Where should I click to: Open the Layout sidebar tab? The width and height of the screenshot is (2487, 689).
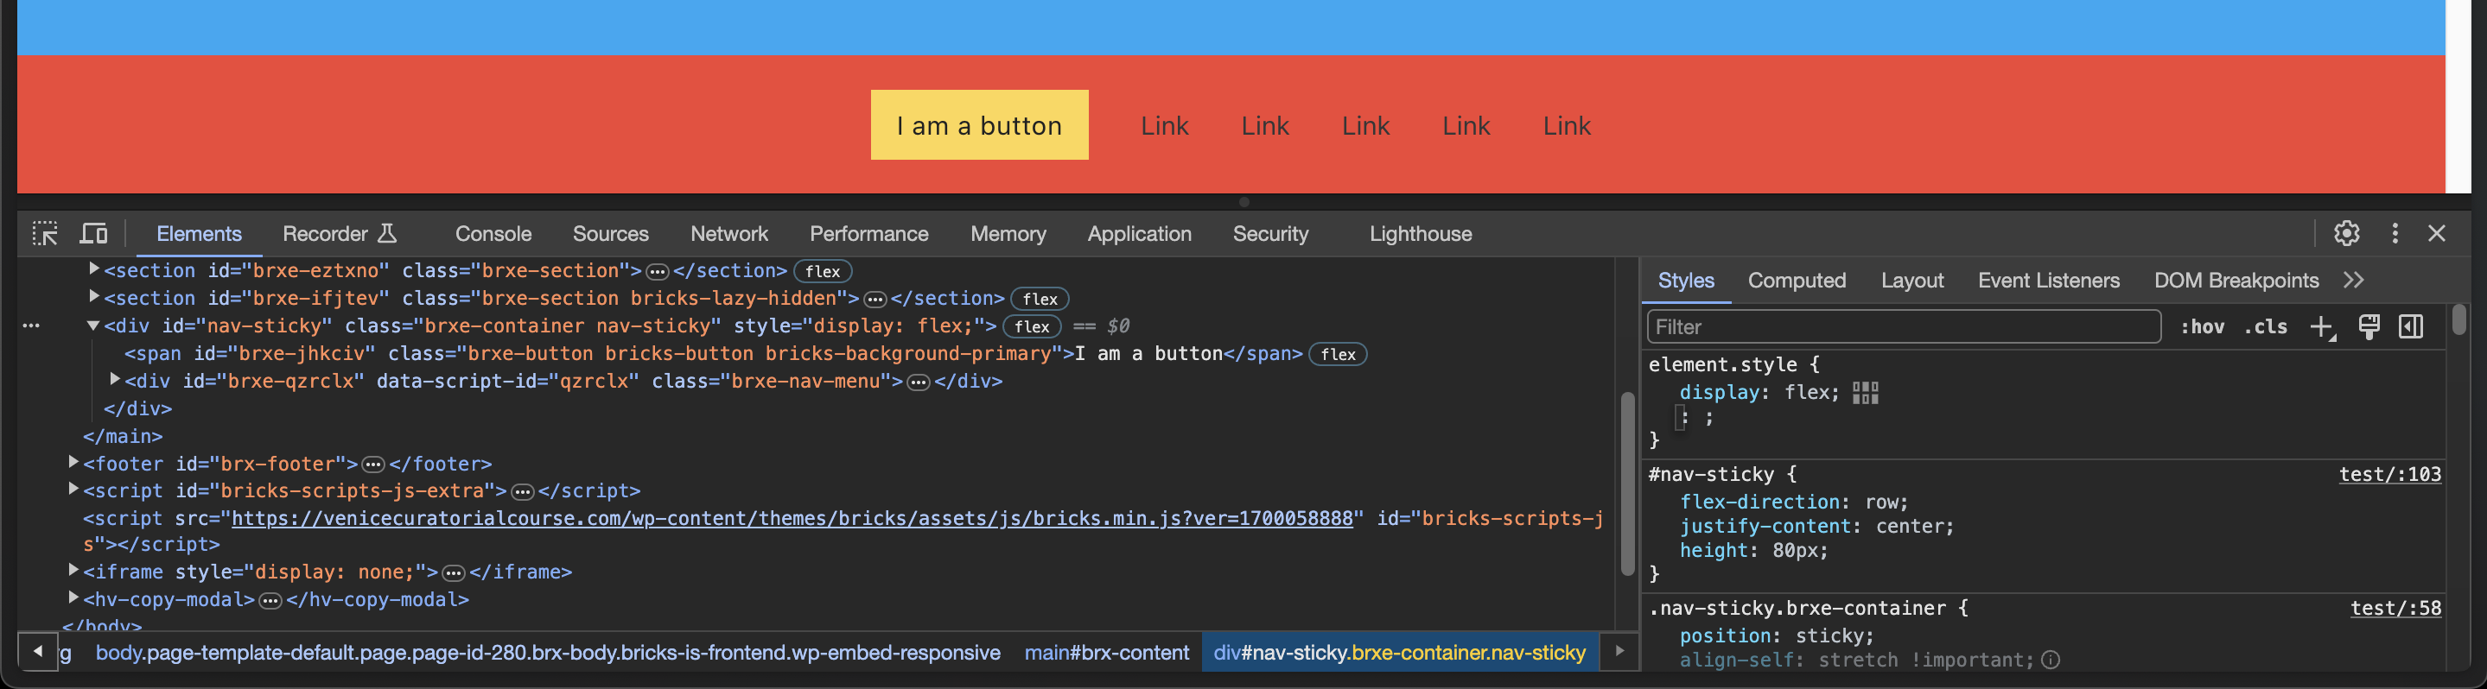[1911, 280]
